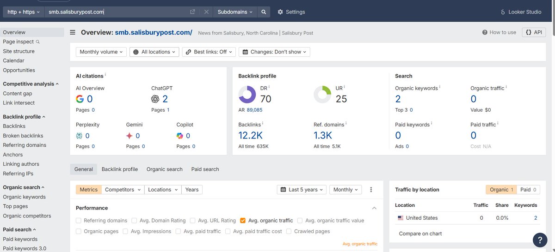Open the API button
The image size is (555, 252).
pos(534,32)
